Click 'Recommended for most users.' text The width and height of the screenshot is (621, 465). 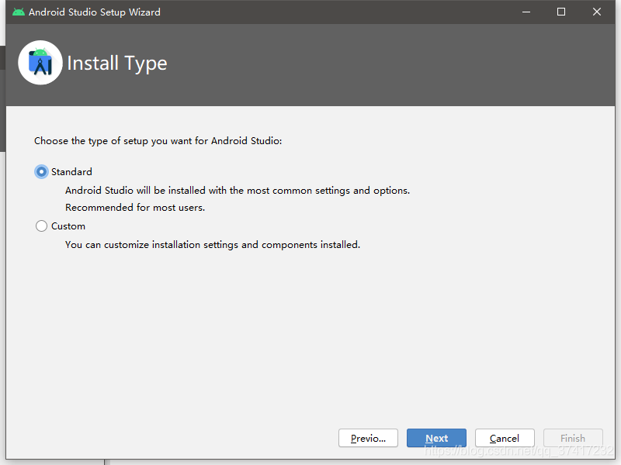click(x=135, y=208)
